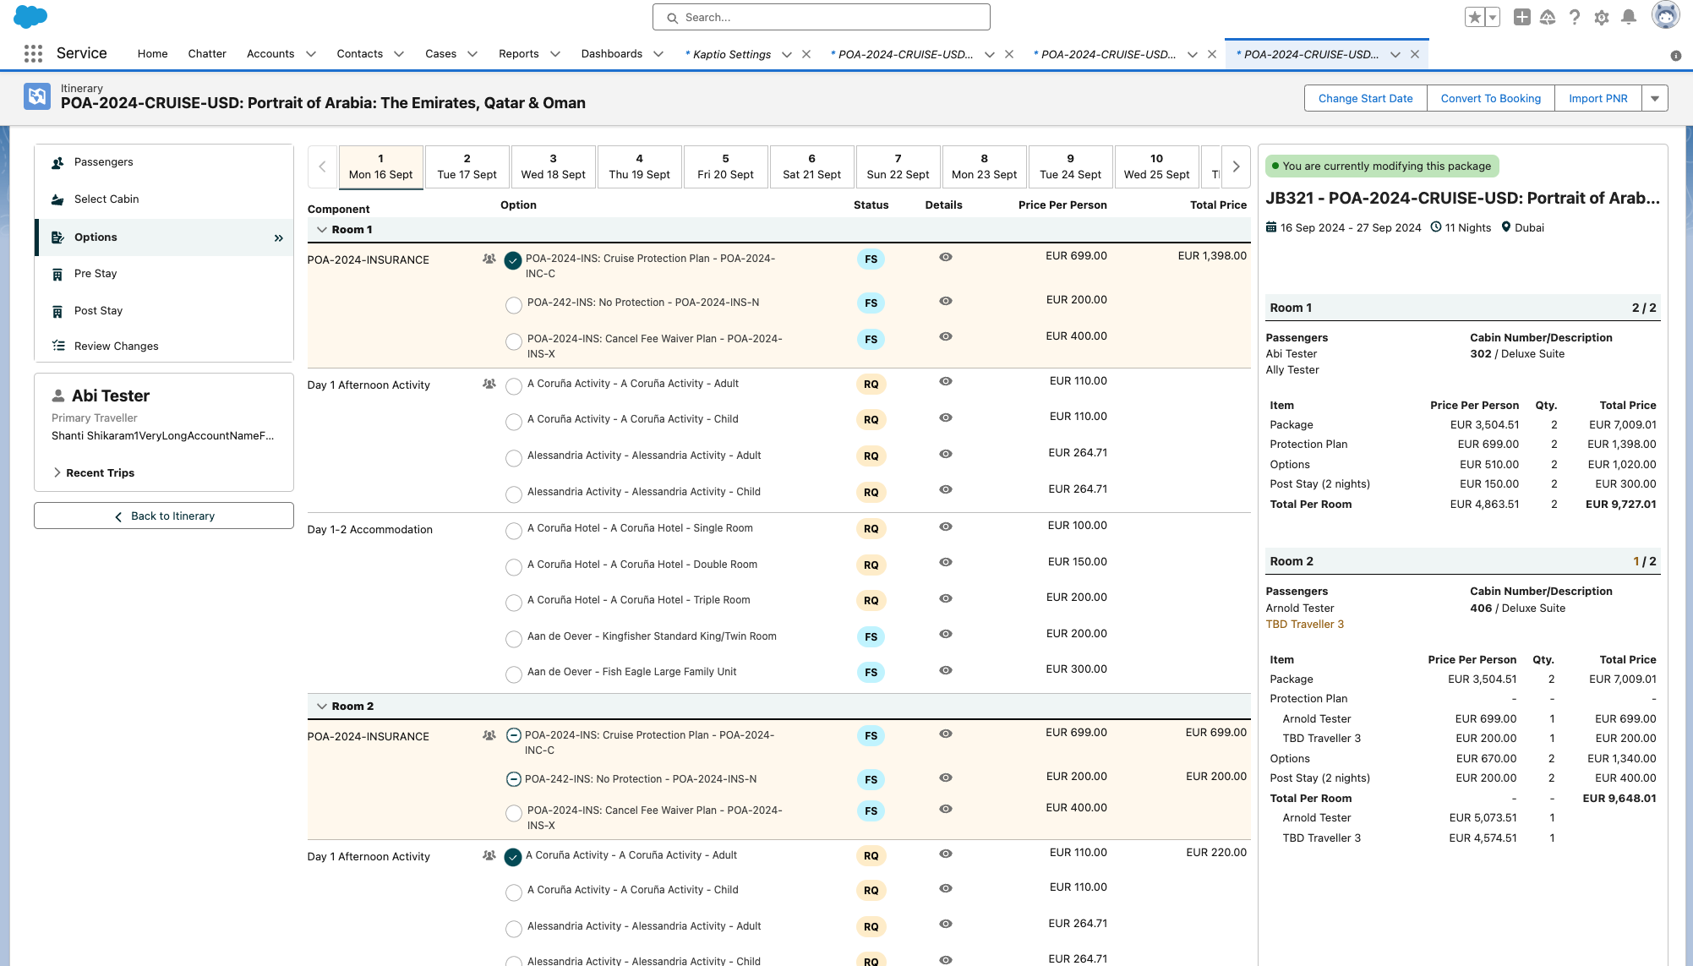Click the notifications bell icon
The image size is (1693, 966).
point(1629,17)
